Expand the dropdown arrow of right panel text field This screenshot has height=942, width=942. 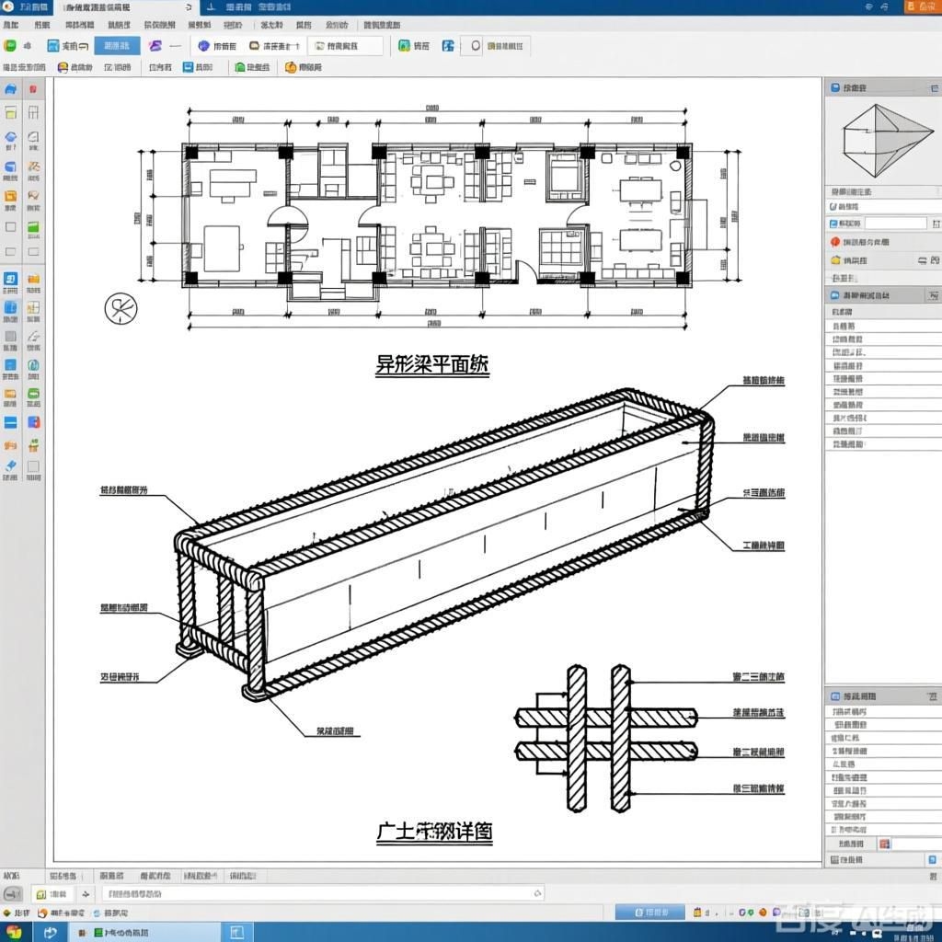tap(935, 224)
